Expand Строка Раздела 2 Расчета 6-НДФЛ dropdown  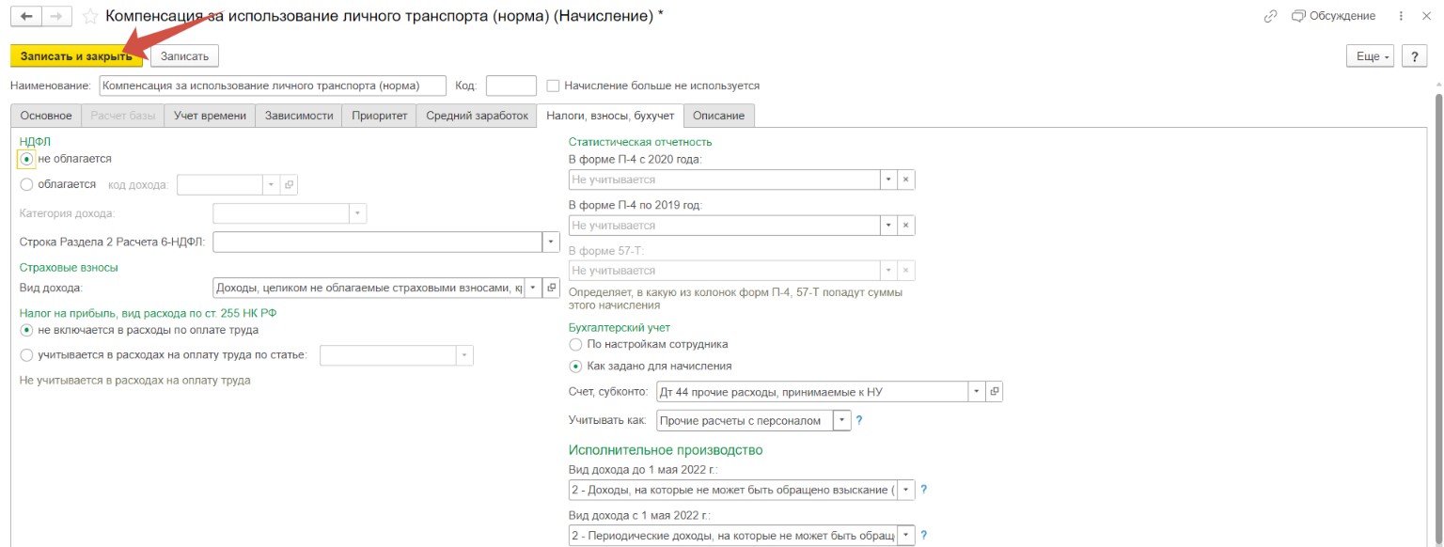tap(551, 242)
